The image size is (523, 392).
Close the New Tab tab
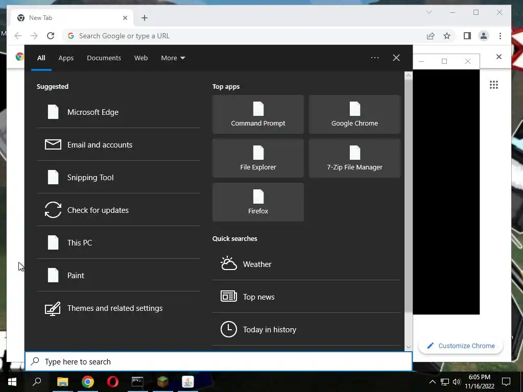pyautogui.click(x=125, y=18)
